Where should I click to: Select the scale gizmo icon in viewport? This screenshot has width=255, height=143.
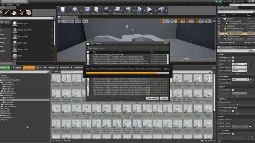168,21
